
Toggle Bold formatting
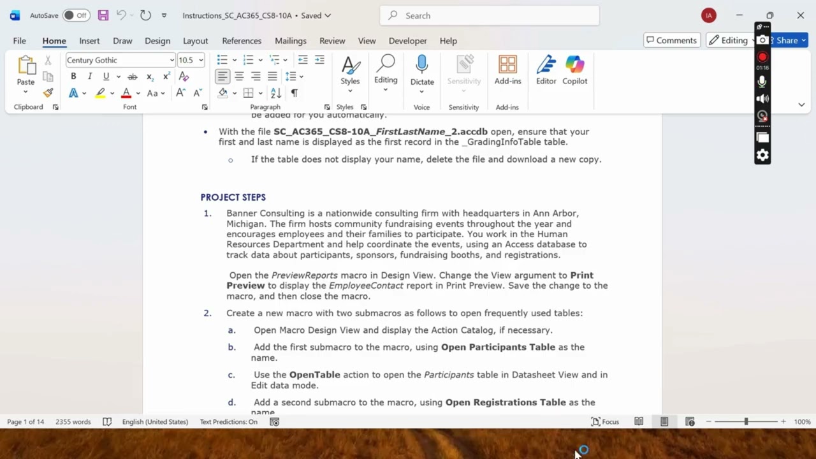pyautogui.click(x=73, y=76)
